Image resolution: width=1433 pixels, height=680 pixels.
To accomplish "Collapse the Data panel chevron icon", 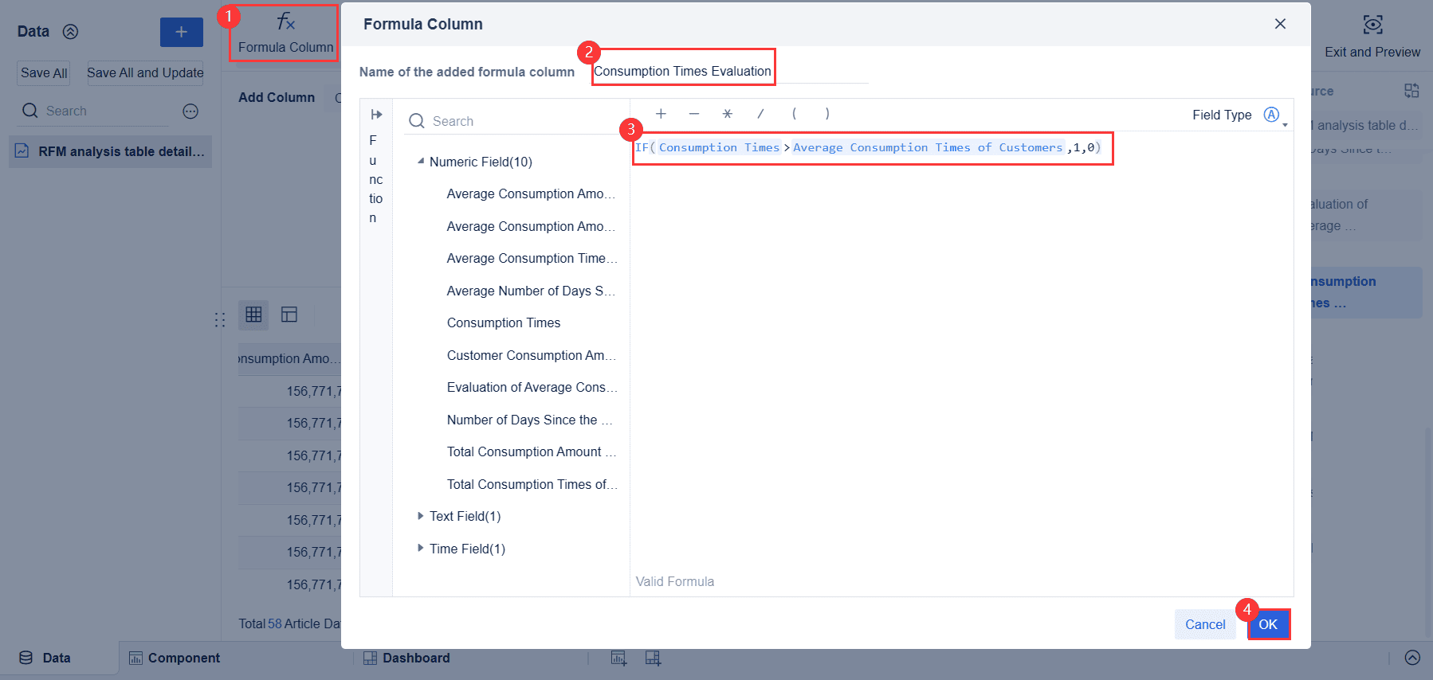I will 71,32.
